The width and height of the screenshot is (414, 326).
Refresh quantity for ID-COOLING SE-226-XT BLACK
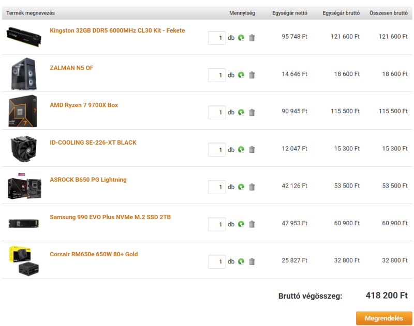[x=241, y=150]
